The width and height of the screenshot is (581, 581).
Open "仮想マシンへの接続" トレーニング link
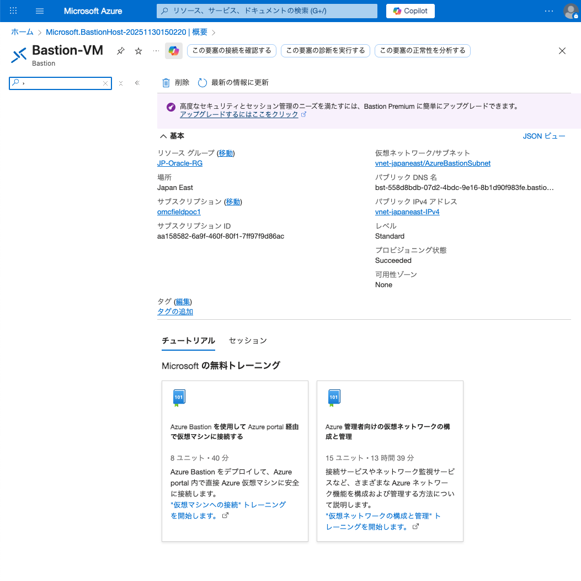[228, 510]
